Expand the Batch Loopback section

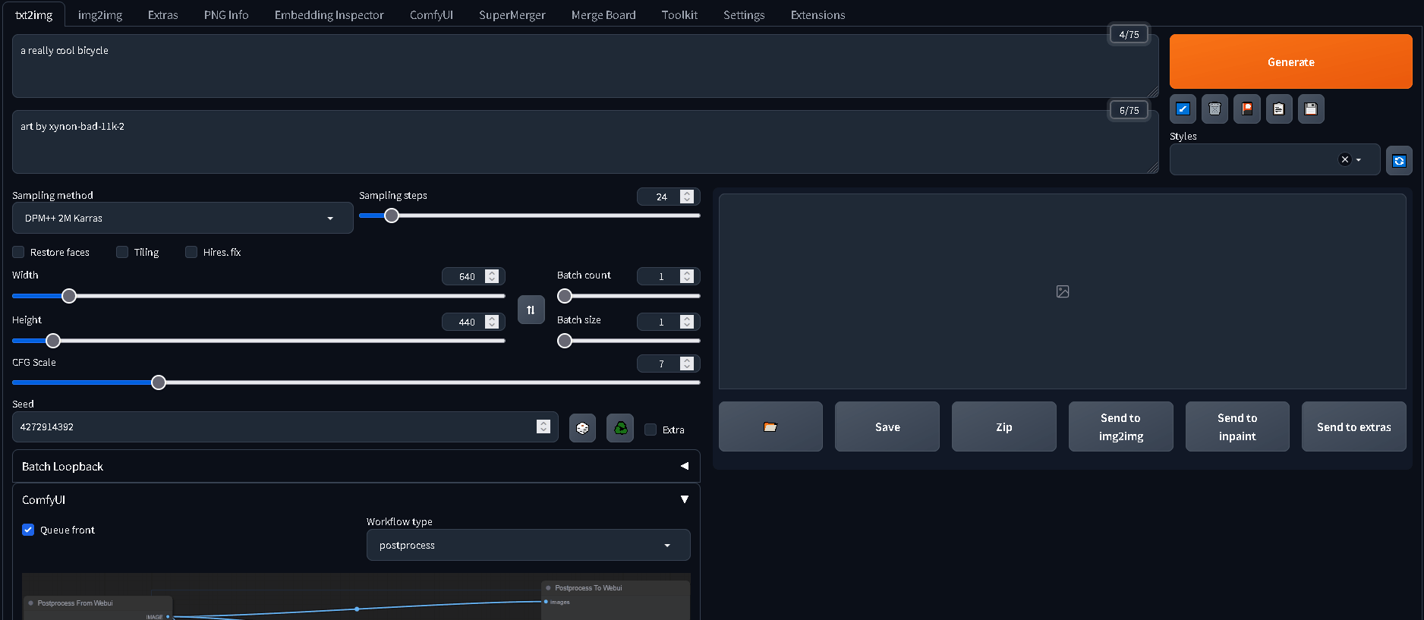(x=355, y=466)
